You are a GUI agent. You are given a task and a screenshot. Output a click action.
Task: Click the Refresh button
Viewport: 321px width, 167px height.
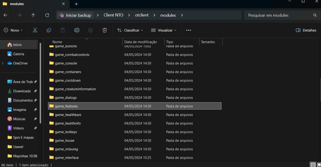47,15
